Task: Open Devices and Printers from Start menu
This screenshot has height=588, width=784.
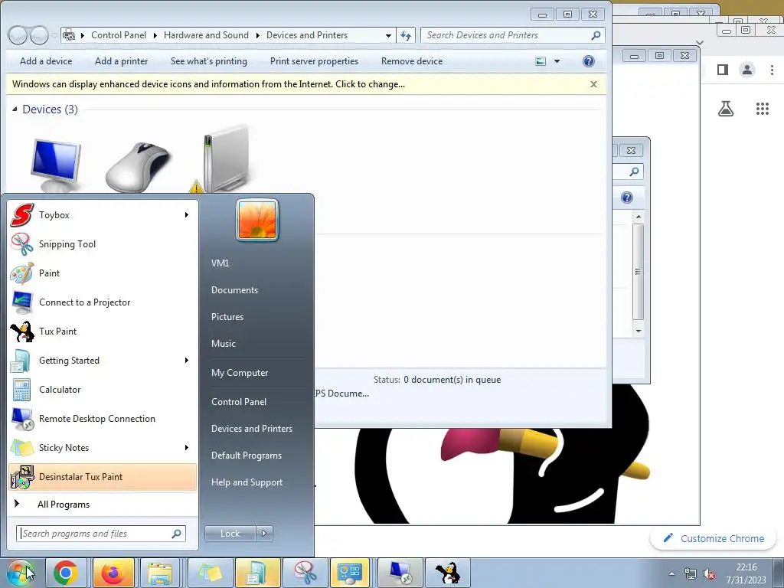Action: point(251,429)
